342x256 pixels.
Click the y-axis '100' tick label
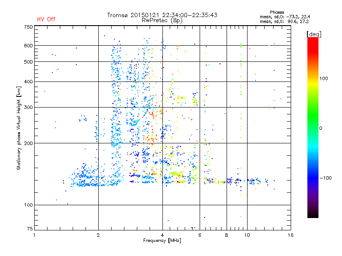tap(29, 205)
